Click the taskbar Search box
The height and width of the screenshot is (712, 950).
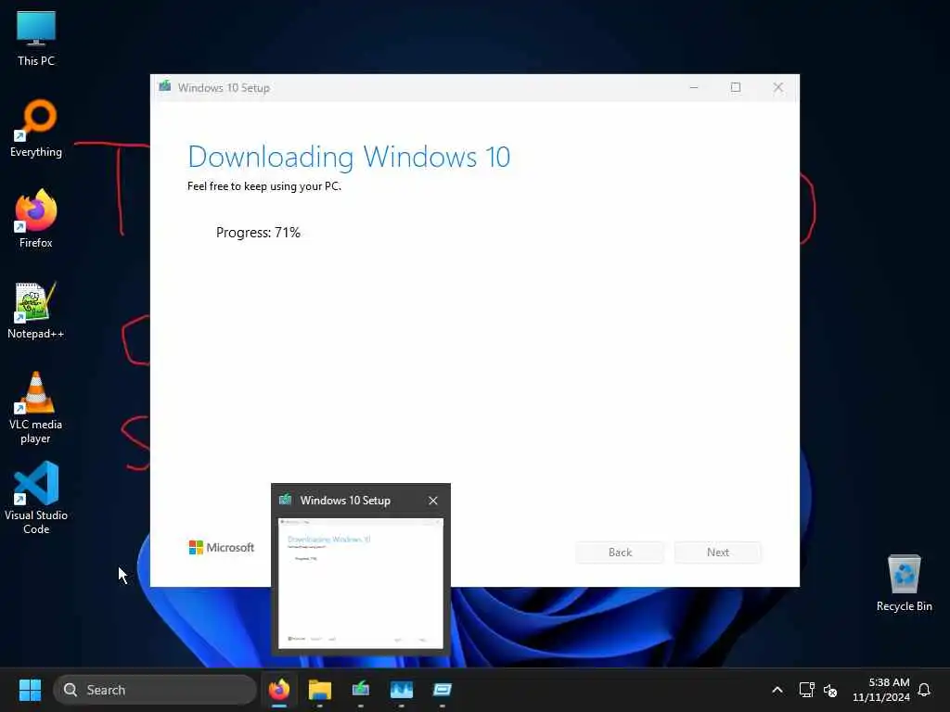coord(155,690)
